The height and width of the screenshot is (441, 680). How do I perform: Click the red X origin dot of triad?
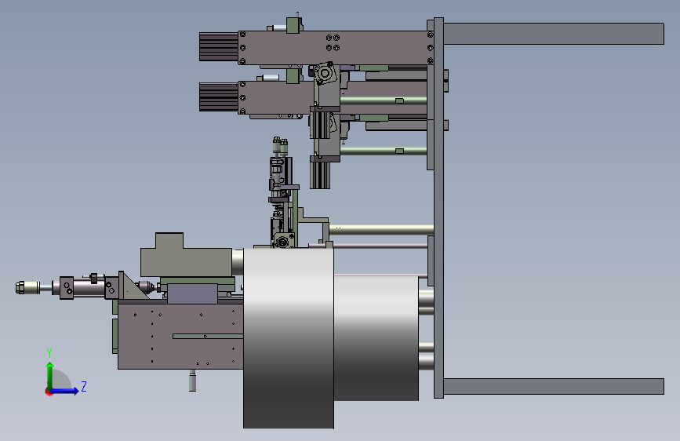[49, 392]
